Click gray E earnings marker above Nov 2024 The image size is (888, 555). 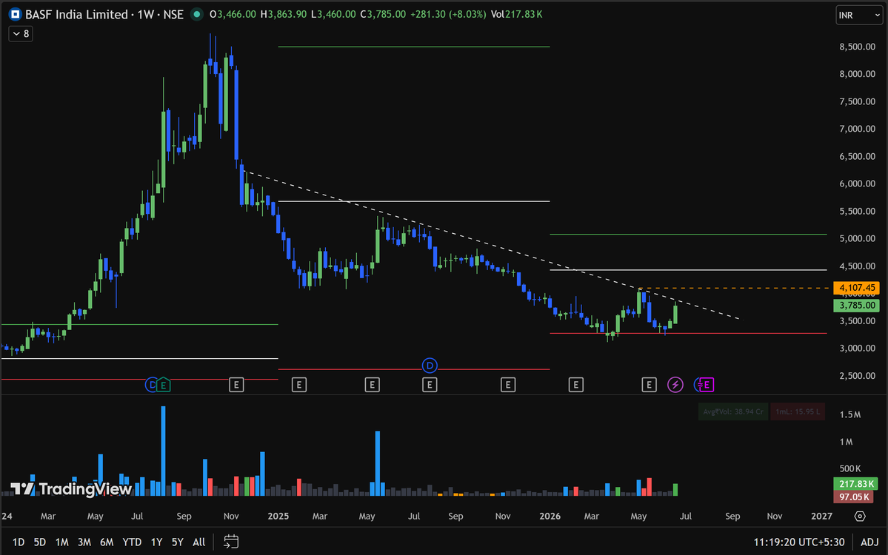[236, 385]
